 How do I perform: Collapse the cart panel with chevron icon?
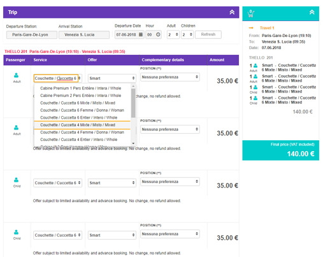click(312, 12)
